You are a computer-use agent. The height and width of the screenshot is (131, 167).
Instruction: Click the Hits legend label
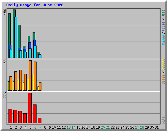(163, 13)
